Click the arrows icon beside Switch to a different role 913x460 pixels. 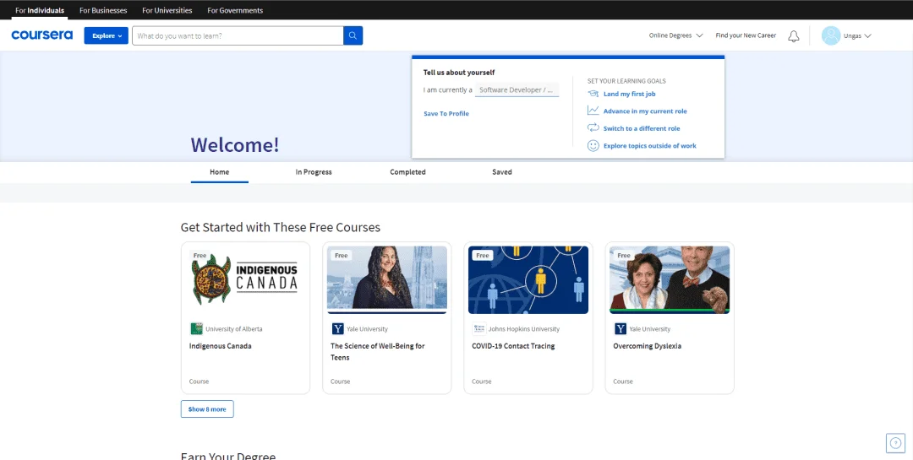click(593, 128)
